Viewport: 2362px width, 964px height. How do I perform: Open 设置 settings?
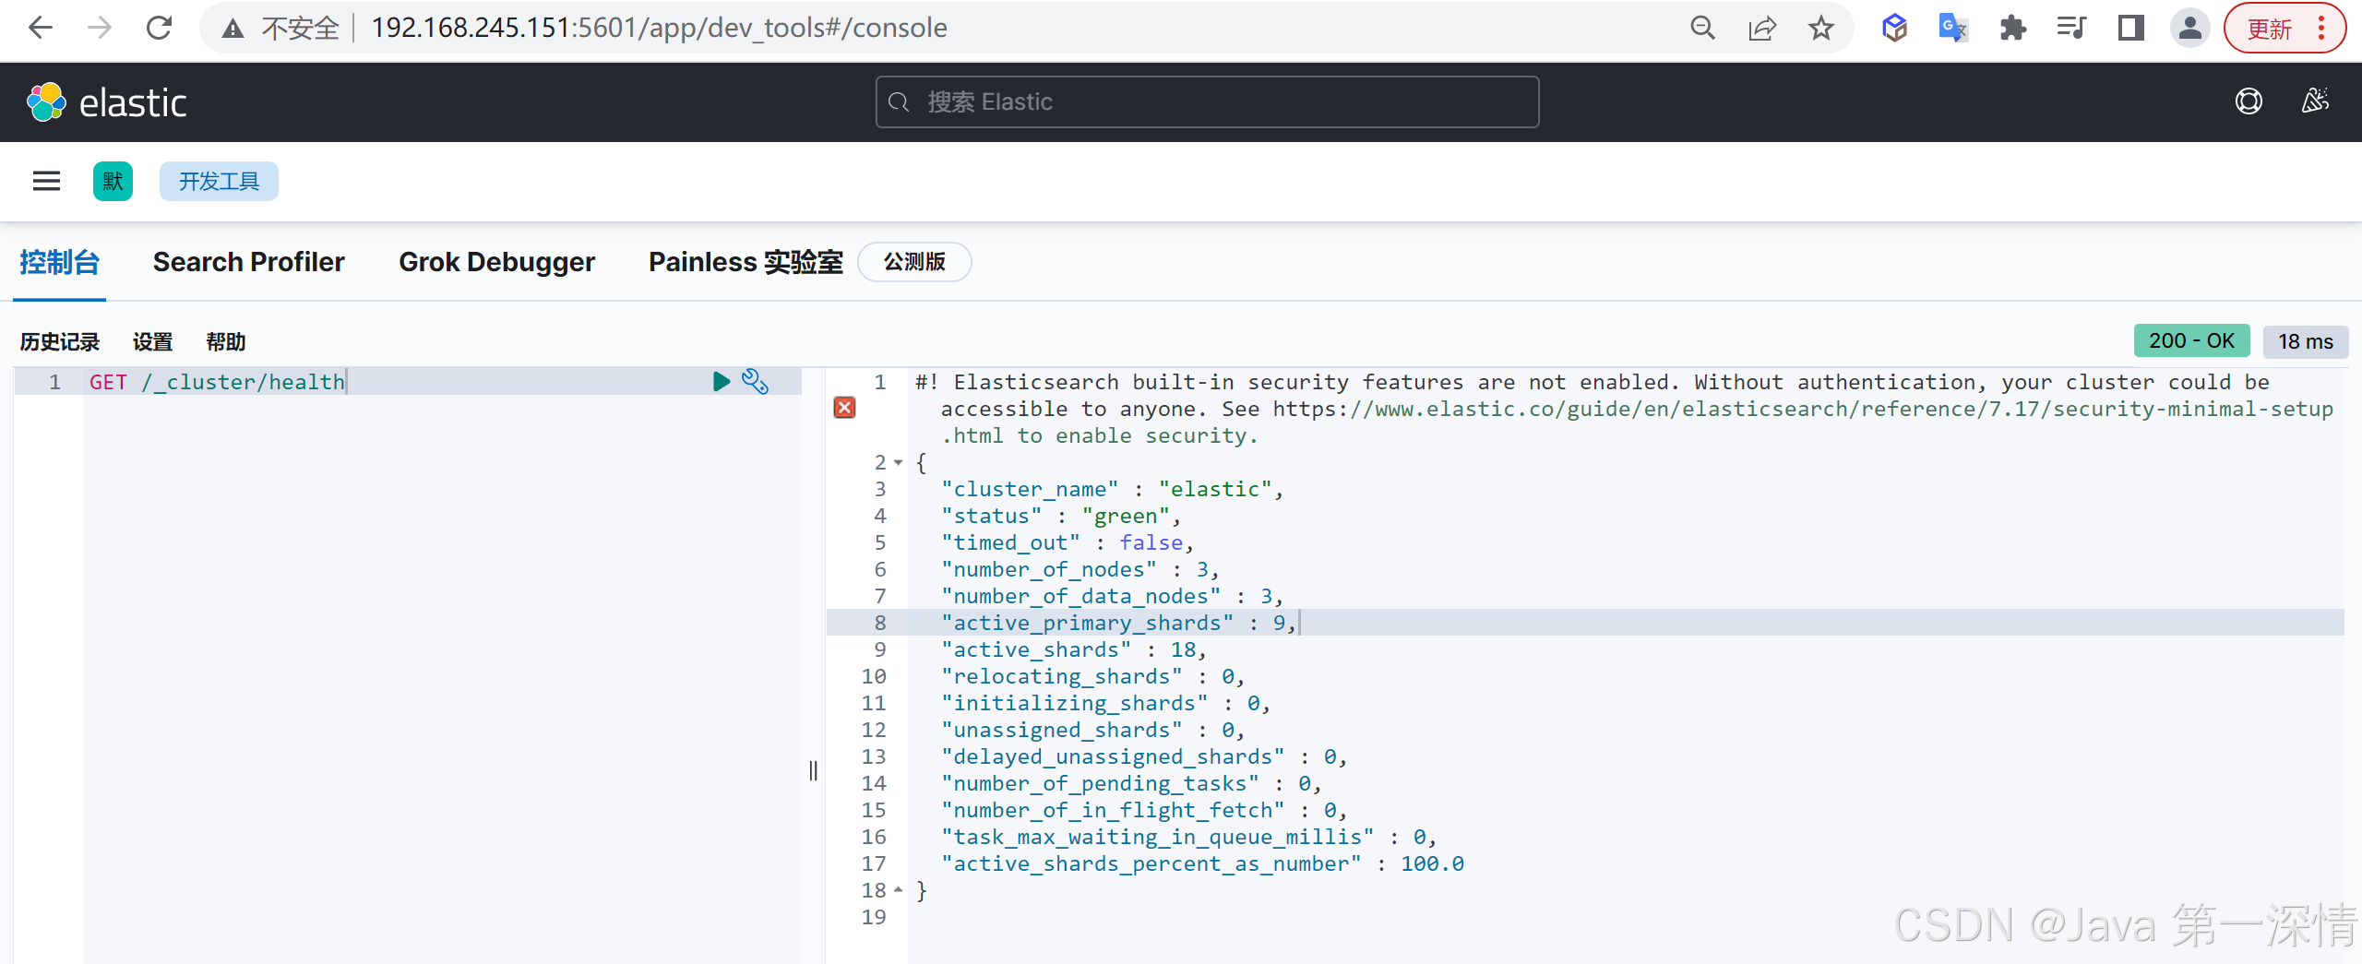coord(152,342)
